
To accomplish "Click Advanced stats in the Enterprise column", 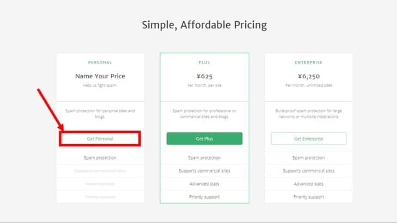I will 309,184.
